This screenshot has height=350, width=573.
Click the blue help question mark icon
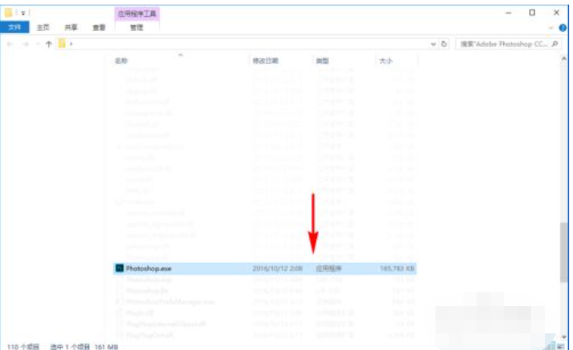point(562,27)
